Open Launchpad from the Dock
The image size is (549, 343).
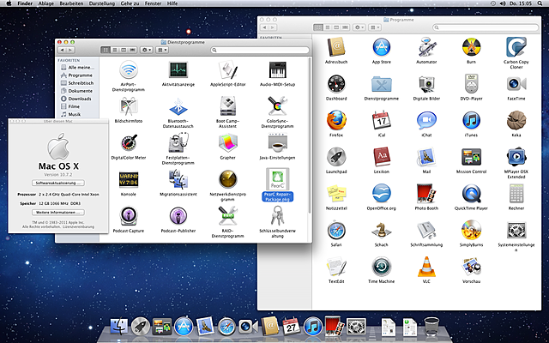click(x=141, y=326)
